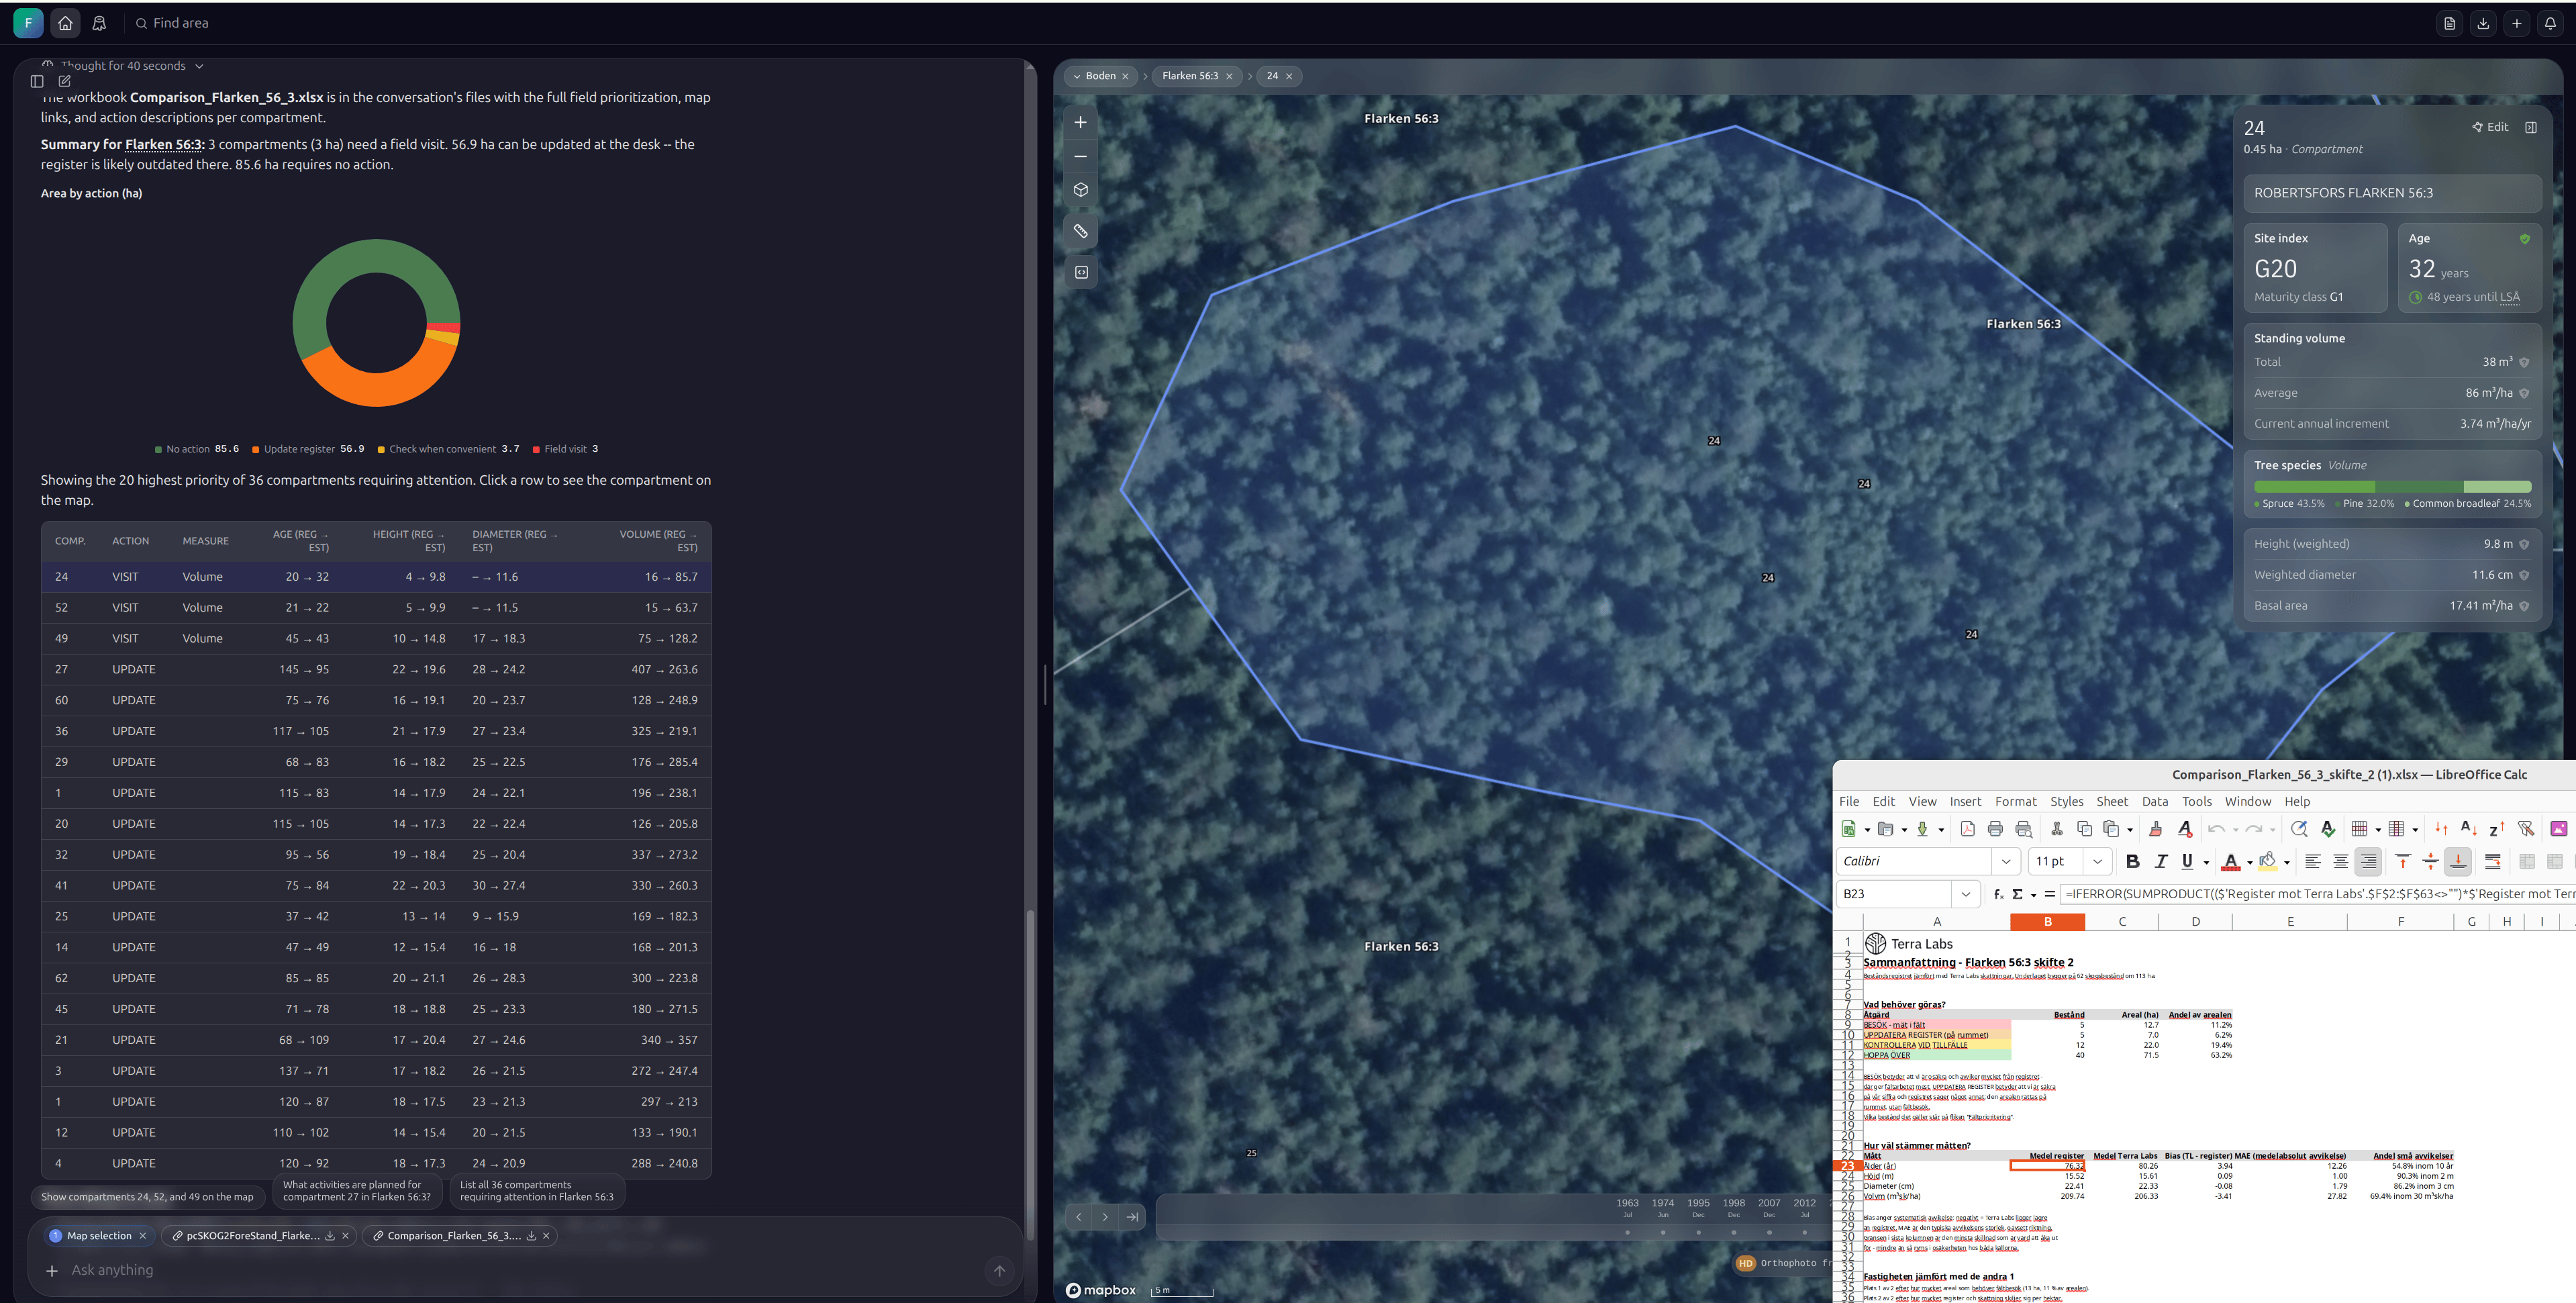Open the Function Wizard fx icon in Calc
2576x1303 pixels.
tap(1998, 894)
